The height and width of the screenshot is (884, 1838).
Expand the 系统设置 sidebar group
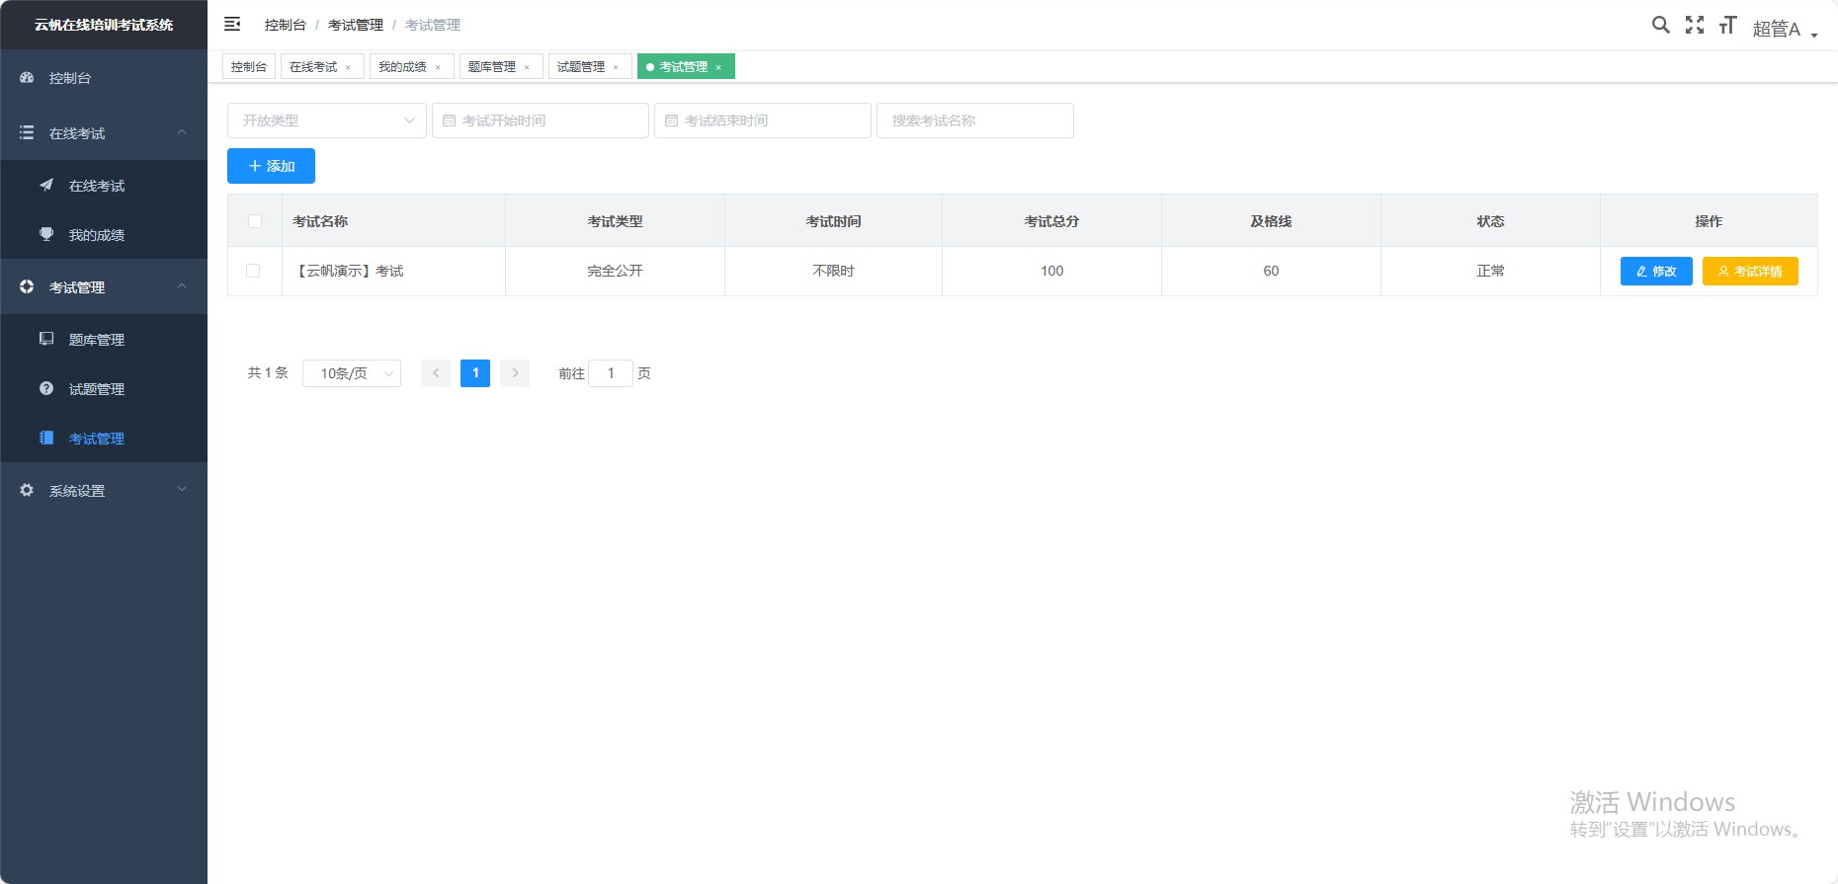tap(104, 491)
